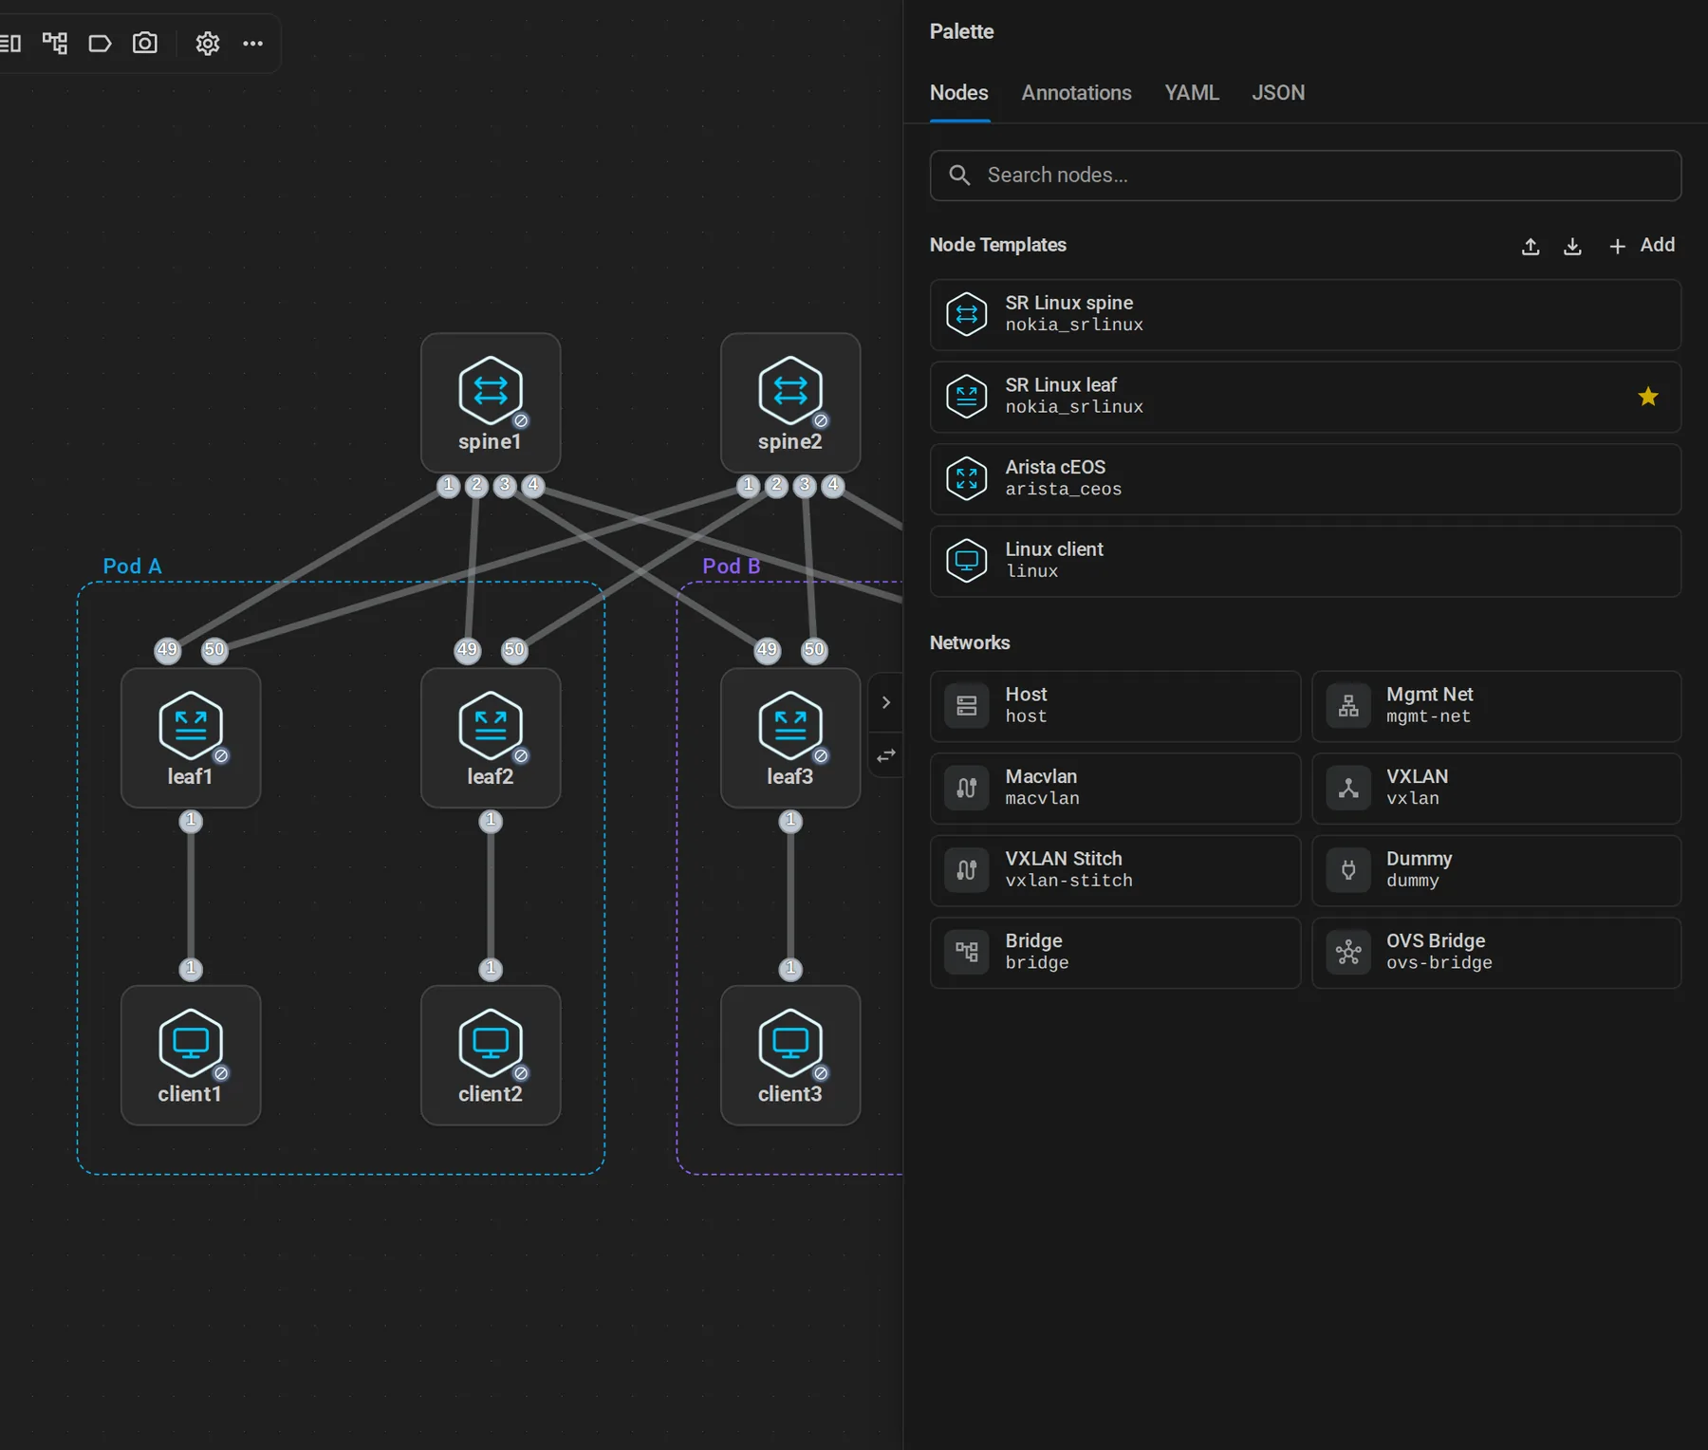Add a Macvlan network
Image resolution: width=1708 pixels, height=1450 pixels.
[1115, 788]
